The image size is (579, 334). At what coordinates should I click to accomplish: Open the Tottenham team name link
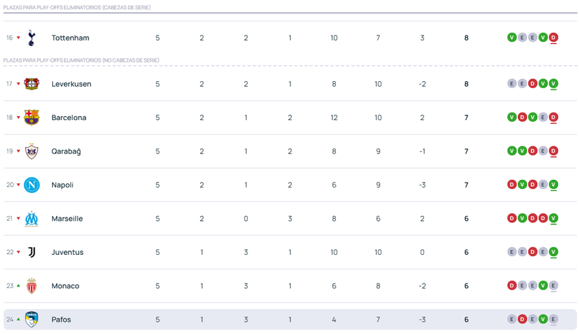pyautogui.click(x=70, y=37)
